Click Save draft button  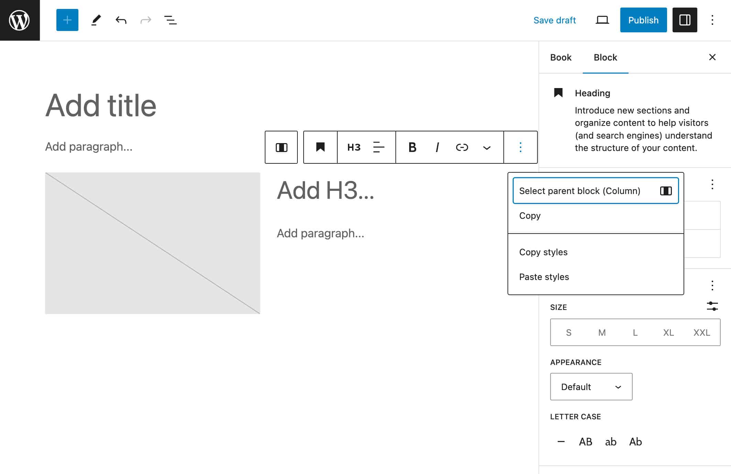click(x=554, y=20)
